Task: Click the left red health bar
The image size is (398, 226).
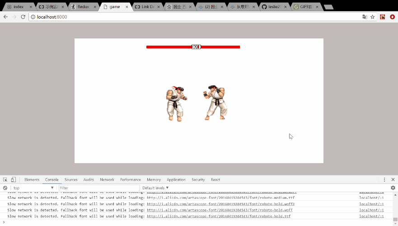Action: click(169, 47)
